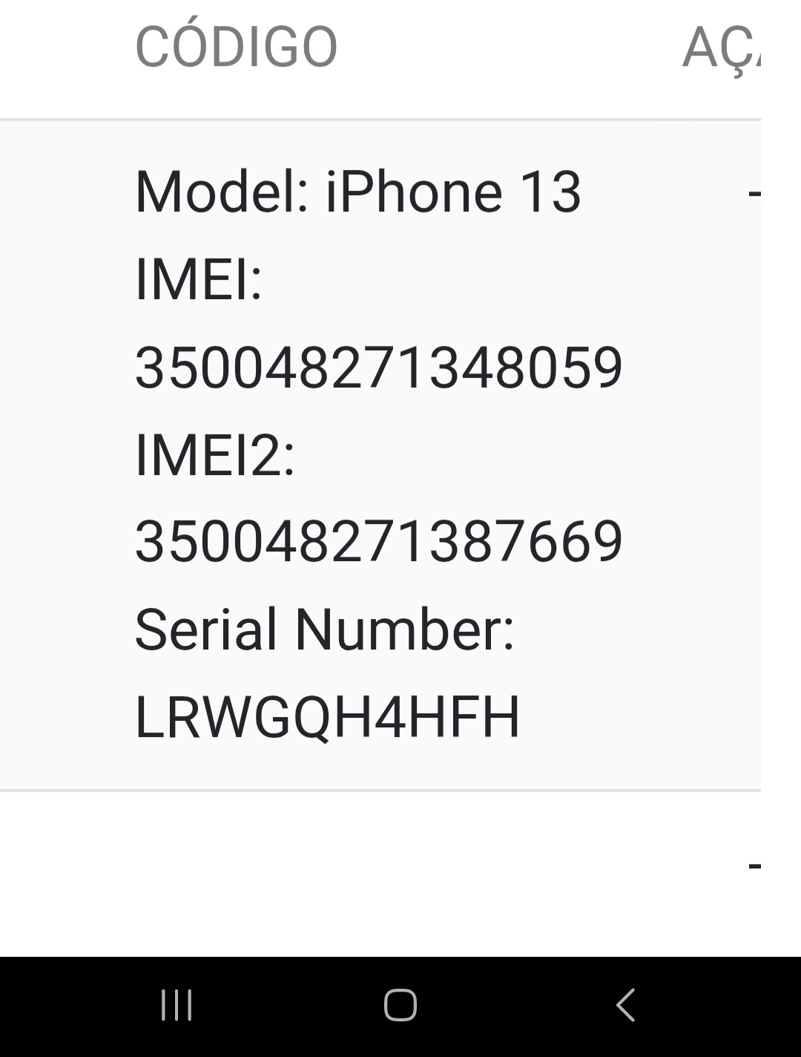
Task: Click the CÓDIGO column header
Action: point(236,48)
